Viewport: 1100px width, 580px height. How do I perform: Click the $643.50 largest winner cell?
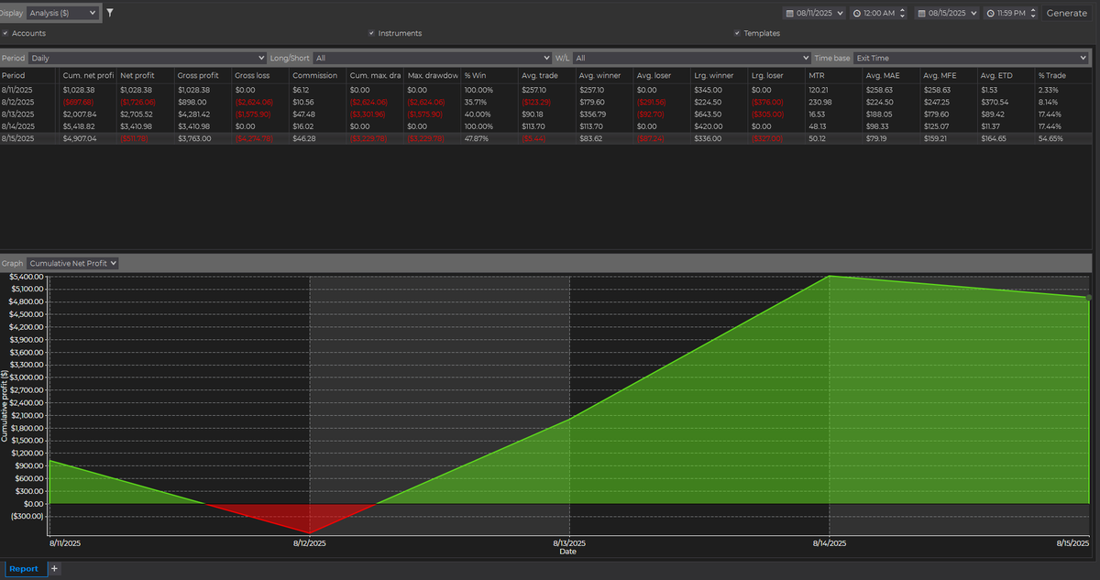click(x=708, y=114)
